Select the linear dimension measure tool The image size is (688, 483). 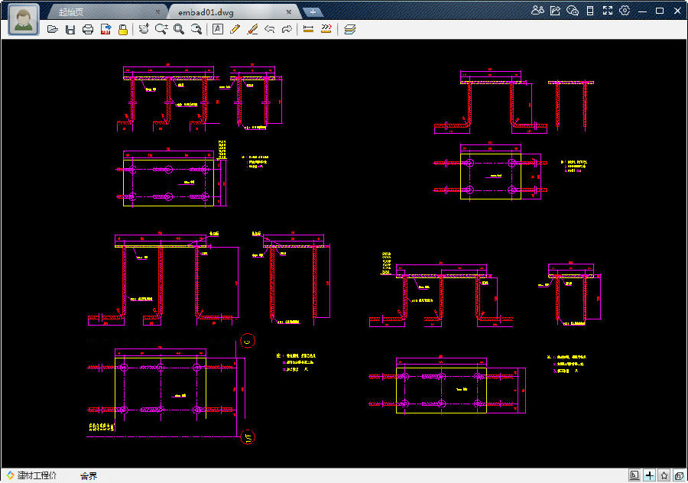[309, 29]
